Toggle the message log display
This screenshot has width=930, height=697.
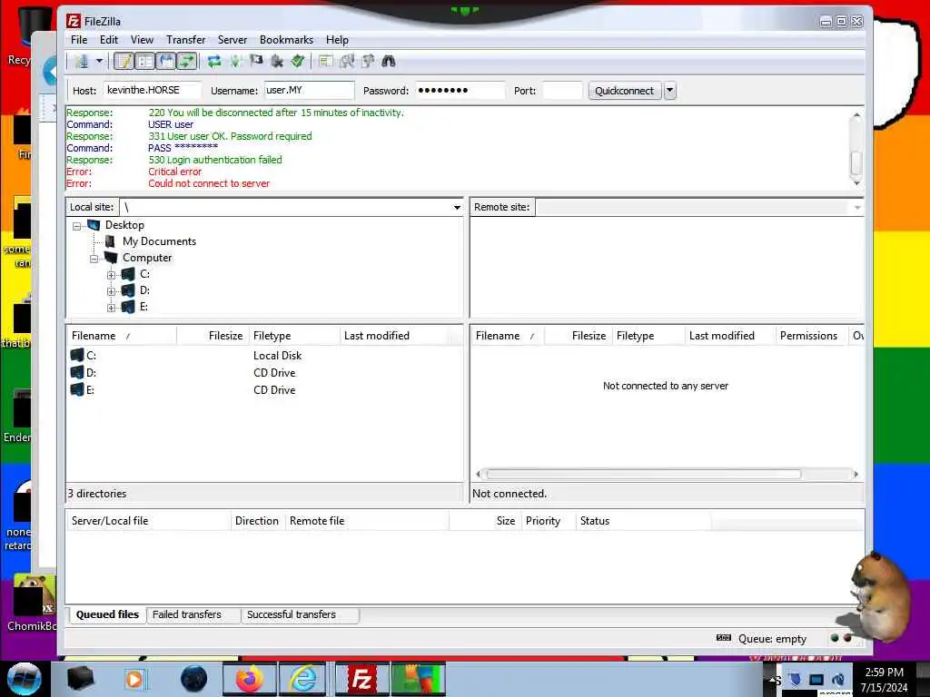(124, 61)
